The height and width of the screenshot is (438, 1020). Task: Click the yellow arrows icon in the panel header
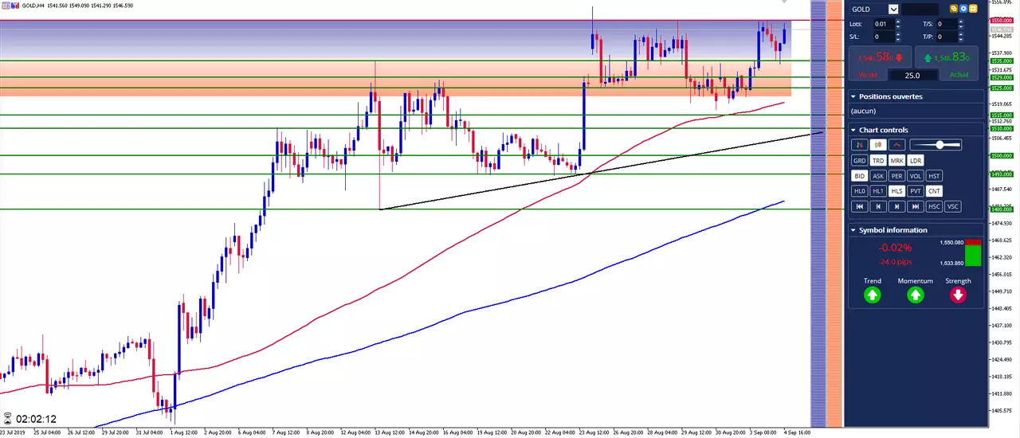(973, 9)
